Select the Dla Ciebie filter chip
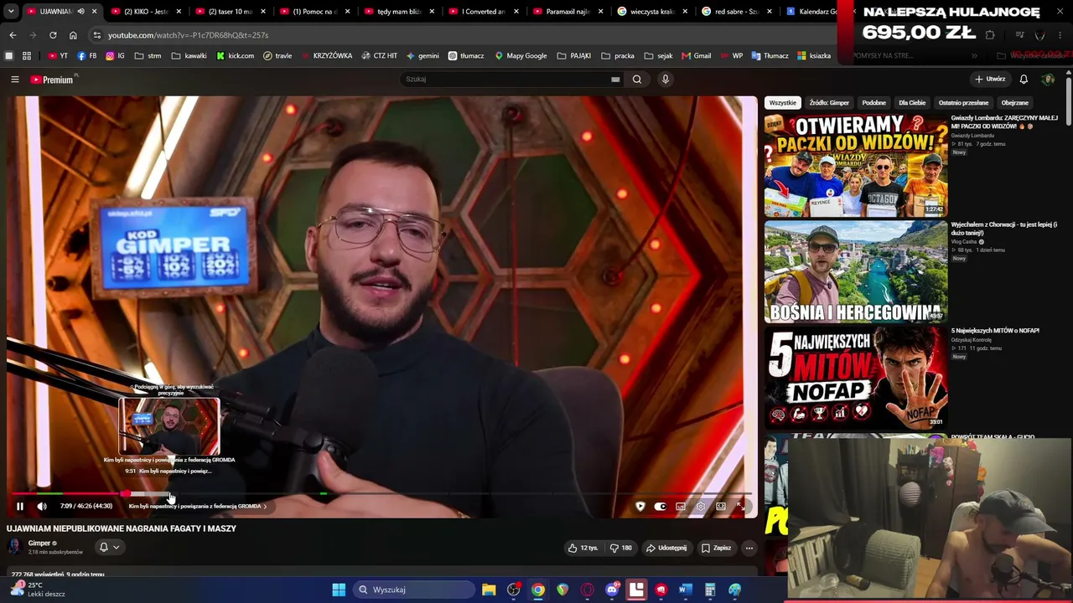 pos(912,103)
